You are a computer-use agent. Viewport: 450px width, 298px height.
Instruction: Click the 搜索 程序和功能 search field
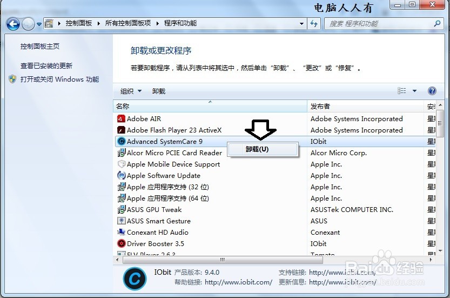point(383,24)
